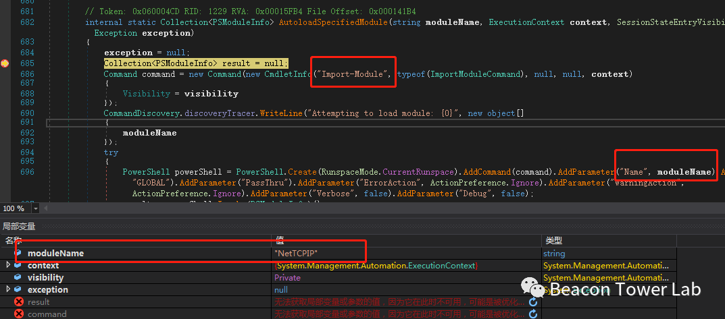Click the red error icon beside command

tap(18, 314)
